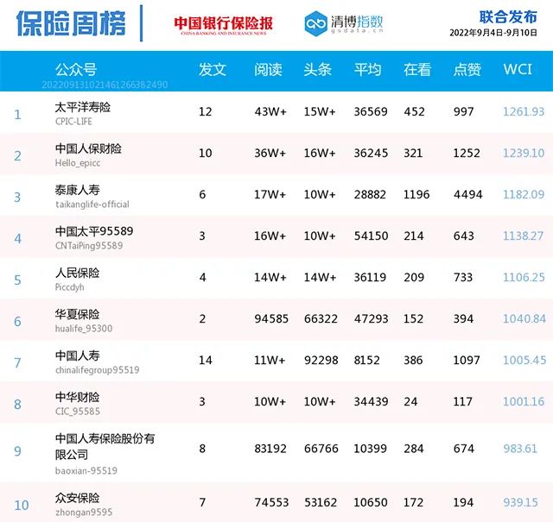
Task: Click WCI value 939.15
Action: pyautogui.click(x=520, y=502)
